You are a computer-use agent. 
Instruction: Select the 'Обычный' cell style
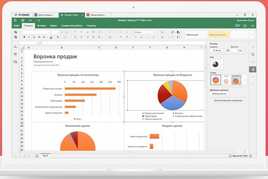click(x=196, y=34)
